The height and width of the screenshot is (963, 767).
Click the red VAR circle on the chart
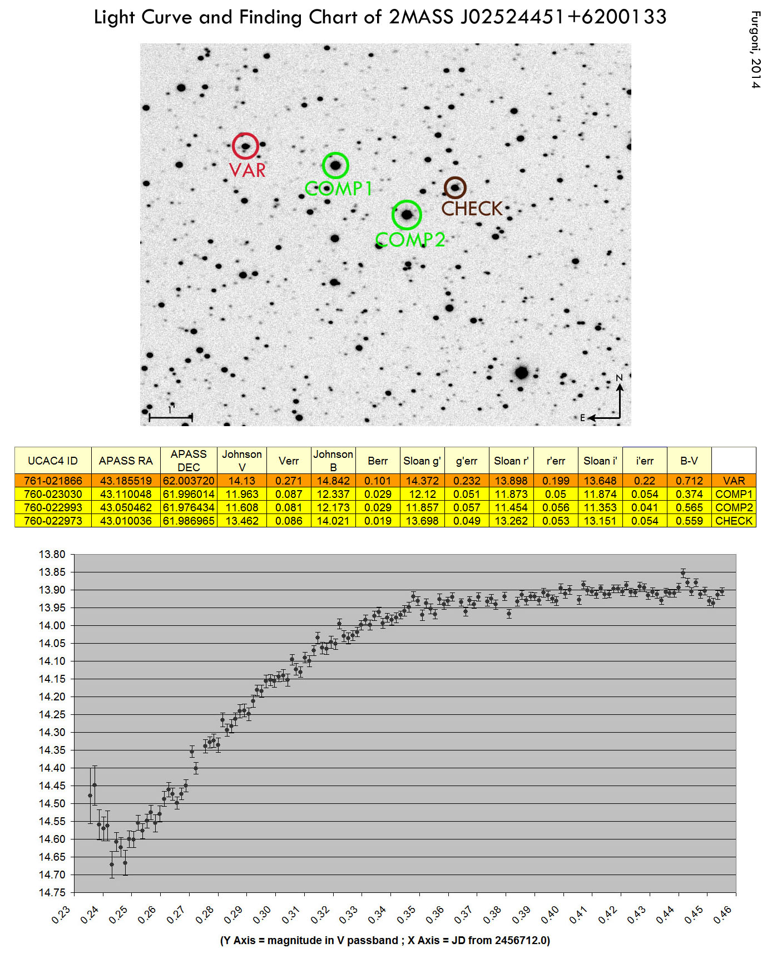pos(245,146)
